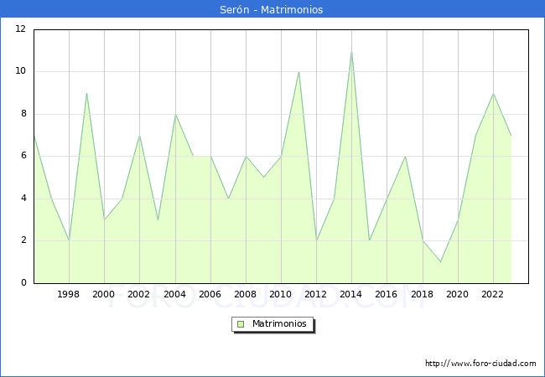Click the 2020 x-axis label
The height and width of the screenshot is (377, 545).
pos(457,294)
